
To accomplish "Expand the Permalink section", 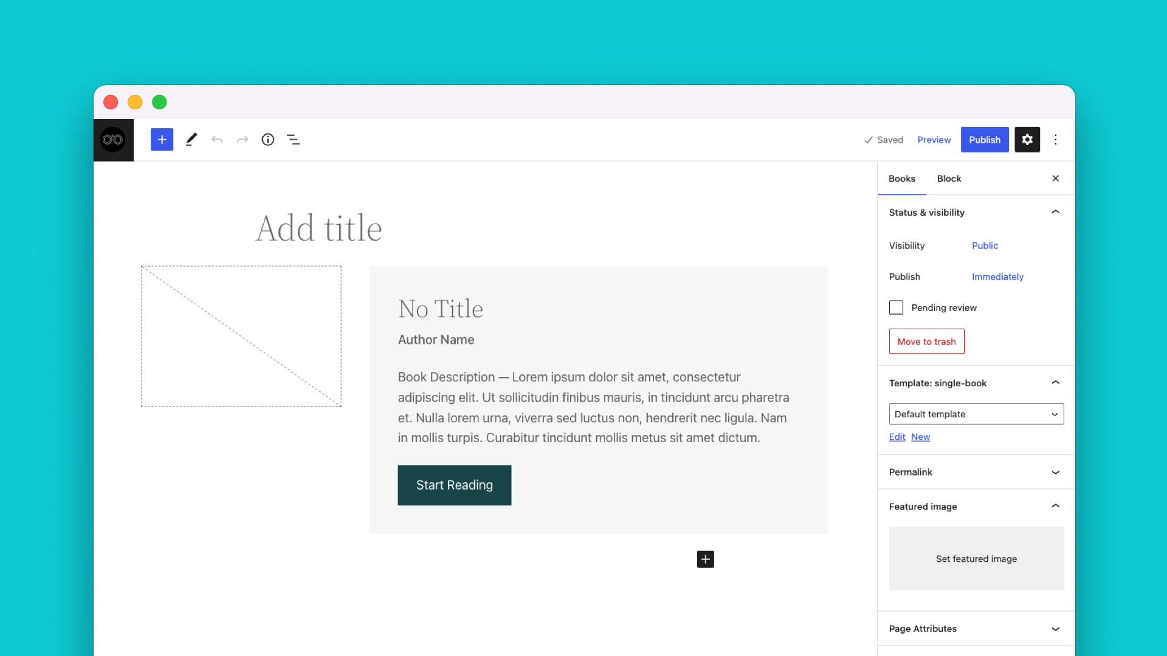I will (x=1055, y=472).
